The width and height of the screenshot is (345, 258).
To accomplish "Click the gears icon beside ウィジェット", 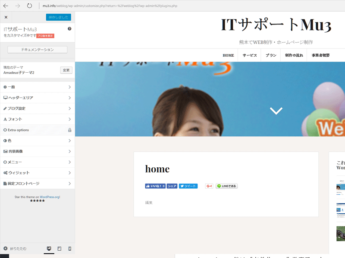I will 5,173.
